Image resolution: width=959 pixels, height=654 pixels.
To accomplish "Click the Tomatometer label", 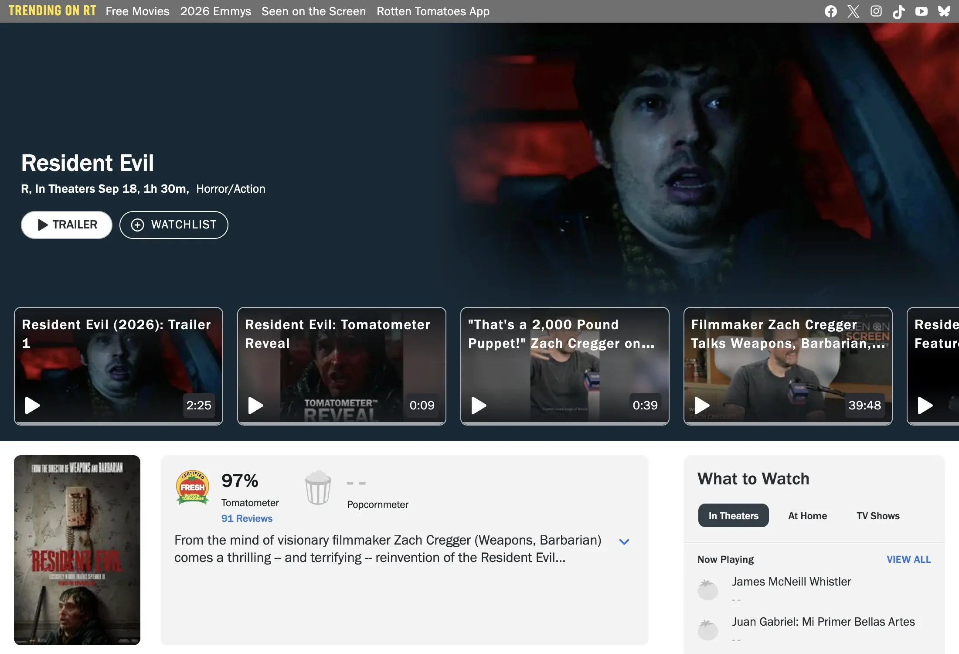I will pyautogui.click(x=250, y=503).
